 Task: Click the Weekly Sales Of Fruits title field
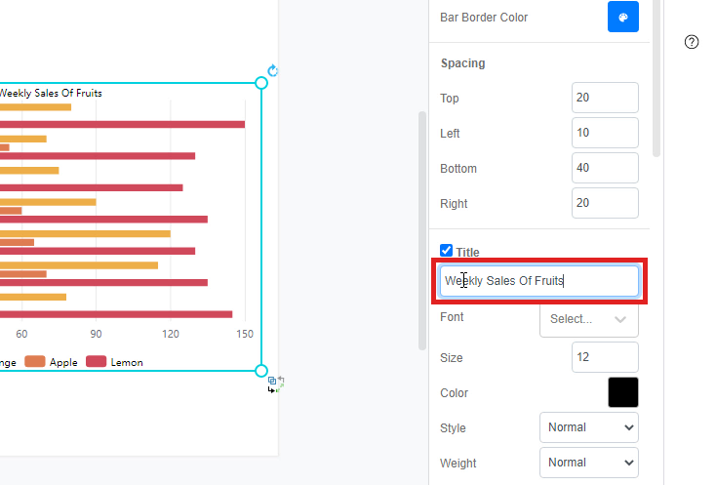pyautogui.click(x=539, y=281)
